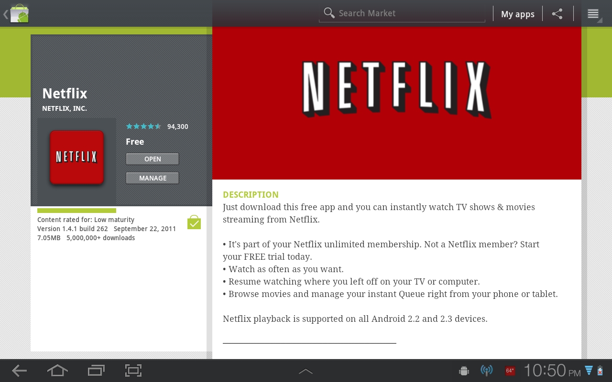Tap the MANAGE button

click(153, 178)
